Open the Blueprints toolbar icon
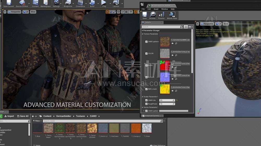The height and width of the screenshot is (146, 261). 68,4
